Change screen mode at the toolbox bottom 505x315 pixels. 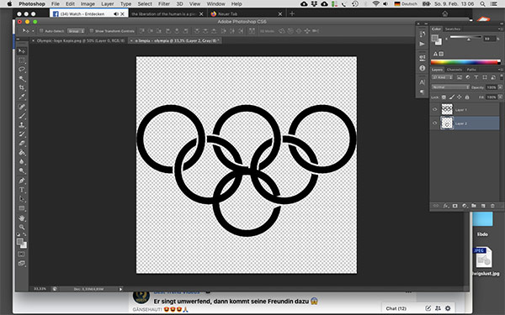pyautogui.click(x=21, y=263)
